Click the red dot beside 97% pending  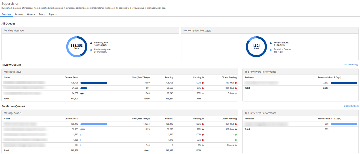pos(203,88)
